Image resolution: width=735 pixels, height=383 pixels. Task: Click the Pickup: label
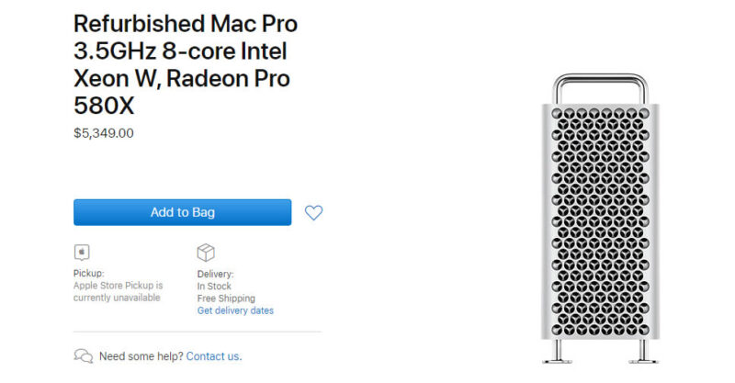click(89, 274)
